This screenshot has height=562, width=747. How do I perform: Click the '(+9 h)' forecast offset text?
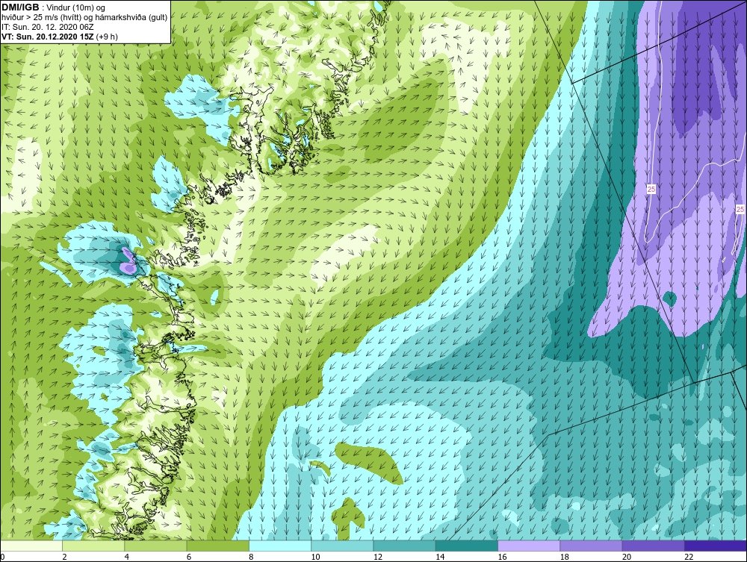click(x=107, y=37)
